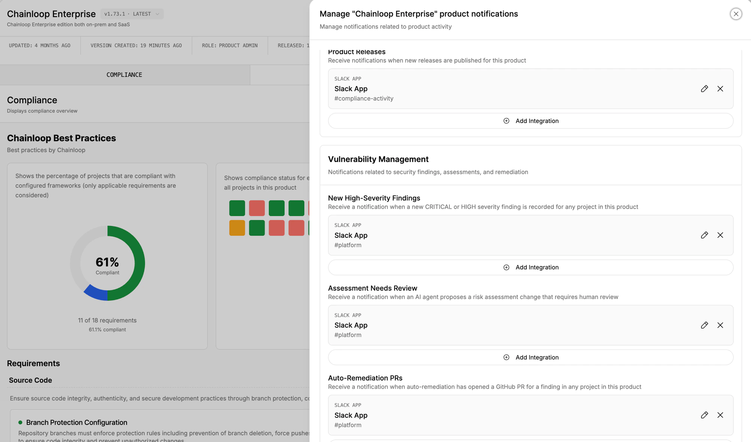This screenshot has height=442, width=751.
Task: Click #platform channel under Assessment Needs Review
Action: [x=348, y=335]
